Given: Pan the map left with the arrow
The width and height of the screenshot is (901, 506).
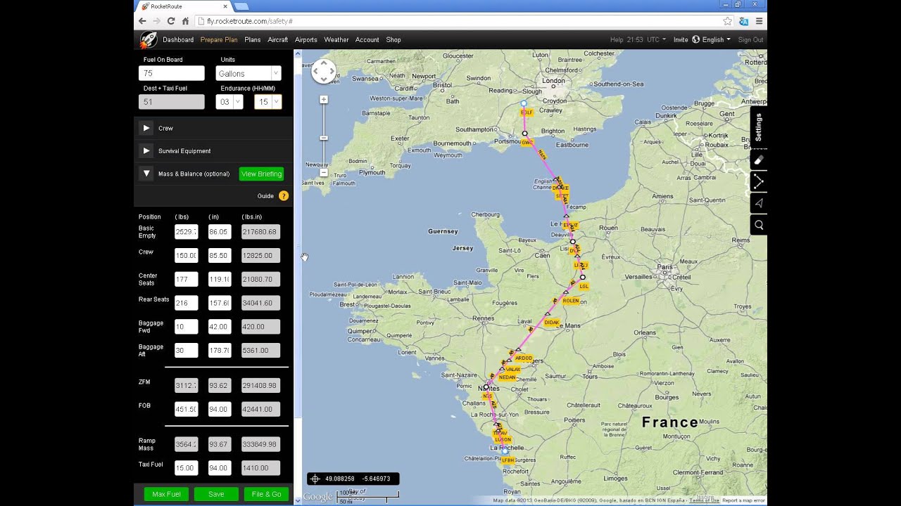Looking at the screenshot, I should [x=316, y=71].
